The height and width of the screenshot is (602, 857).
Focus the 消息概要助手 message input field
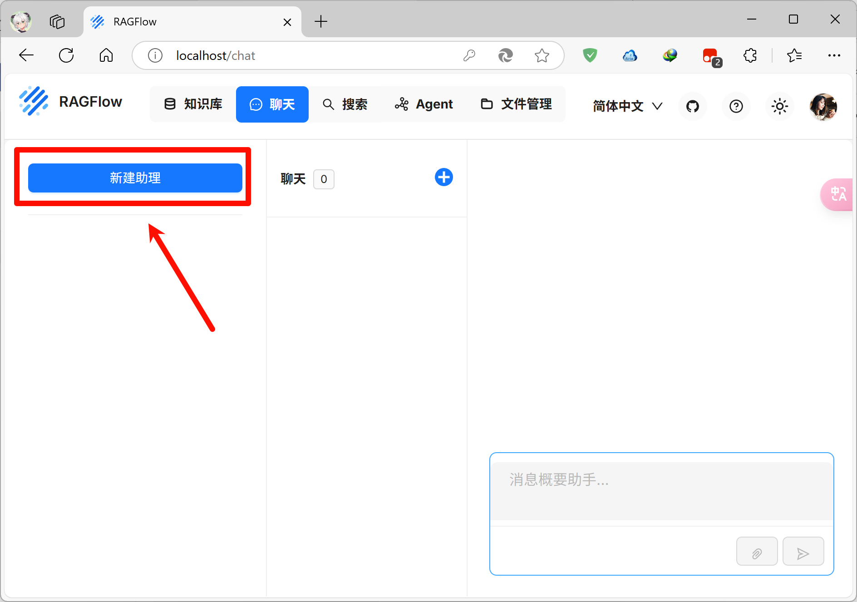(x=661, y=490)
